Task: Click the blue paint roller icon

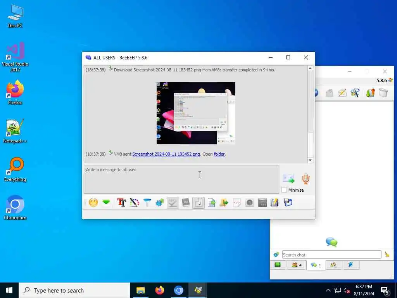Action: (147, 203)
